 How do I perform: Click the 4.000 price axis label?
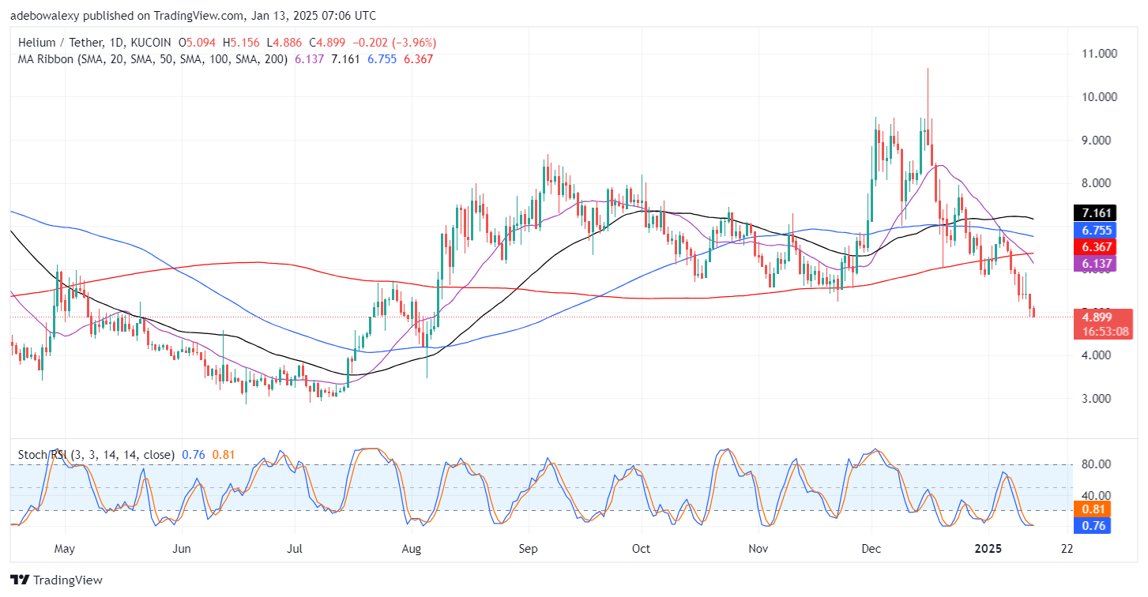tap(1098, 355)
